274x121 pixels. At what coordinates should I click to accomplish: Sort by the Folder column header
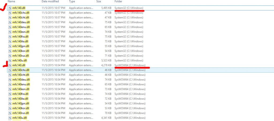click(118, 1)
